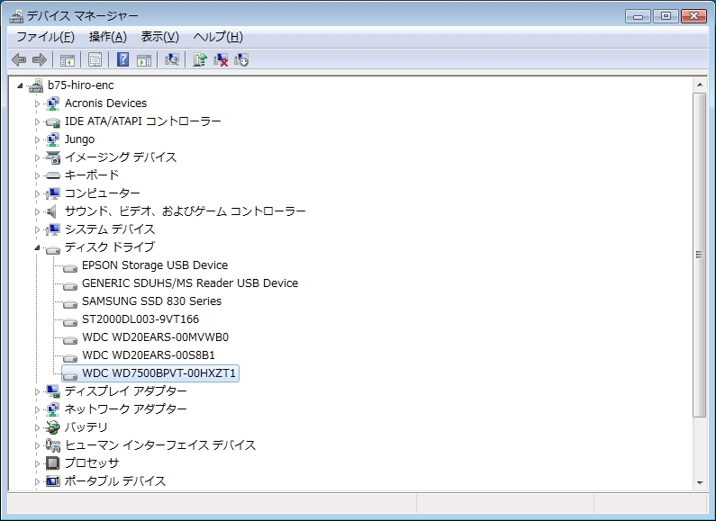Click the システム デバイス label

click(110, 229)
